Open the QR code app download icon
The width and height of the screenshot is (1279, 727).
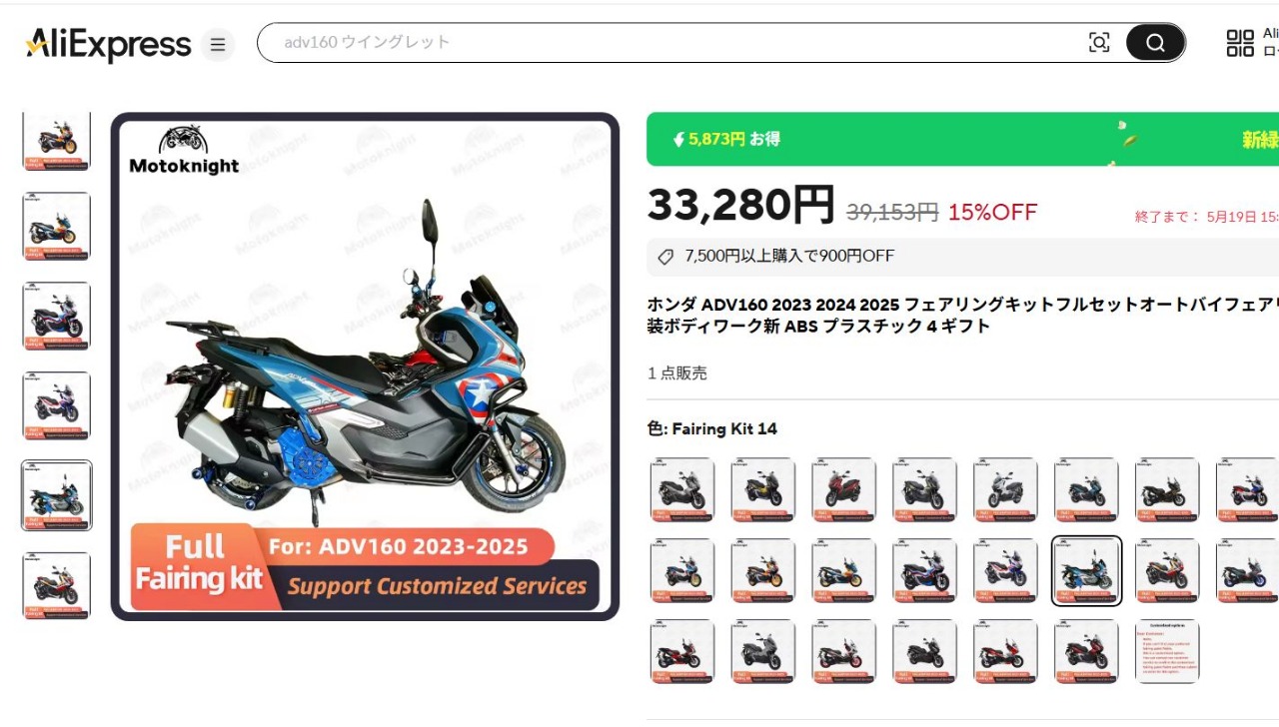tap(1239, 43)
